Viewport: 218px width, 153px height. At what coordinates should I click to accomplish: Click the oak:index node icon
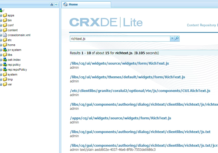pos(5,59)
